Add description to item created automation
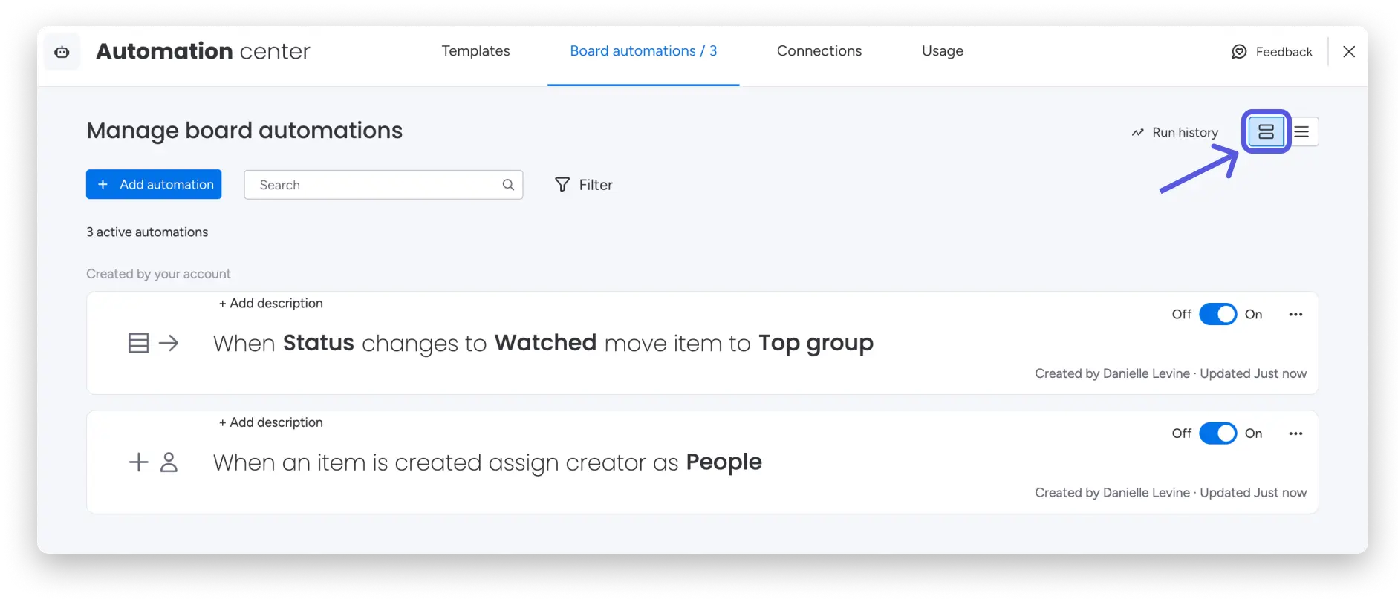 tap(271, 422)
